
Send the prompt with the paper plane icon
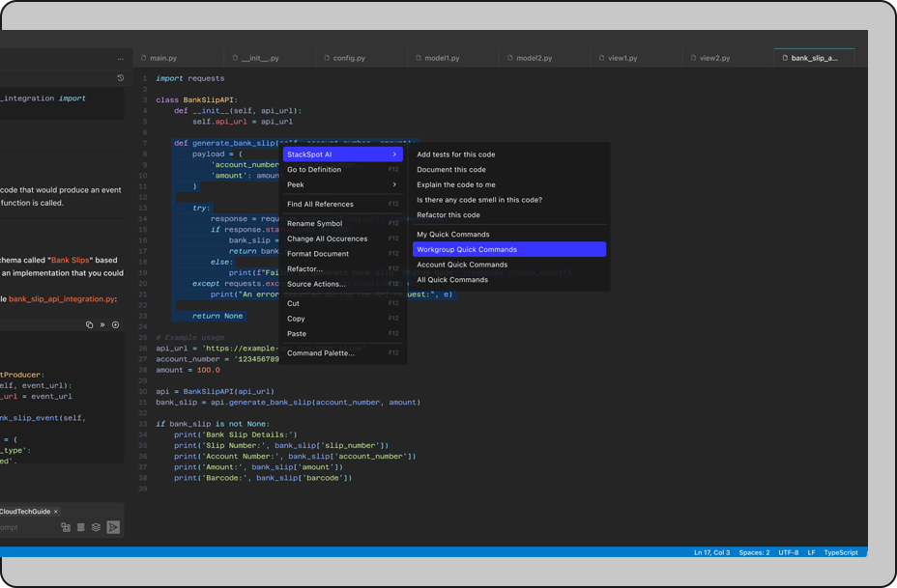tap(113, 527)
